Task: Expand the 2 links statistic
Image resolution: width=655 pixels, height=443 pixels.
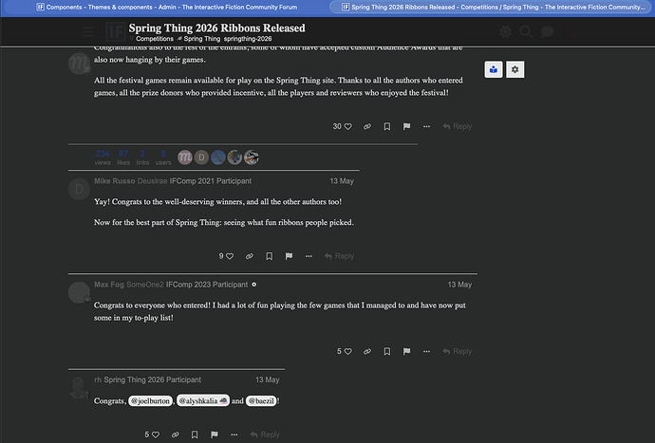Action: tap(142, 157)
